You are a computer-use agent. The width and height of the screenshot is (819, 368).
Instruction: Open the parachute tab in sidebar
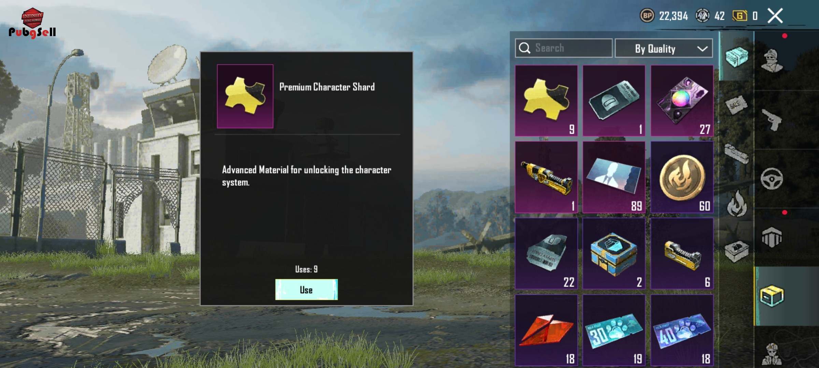click(x=772, y=237)
